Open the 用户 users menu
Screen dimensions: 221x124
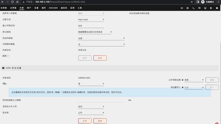29,8
